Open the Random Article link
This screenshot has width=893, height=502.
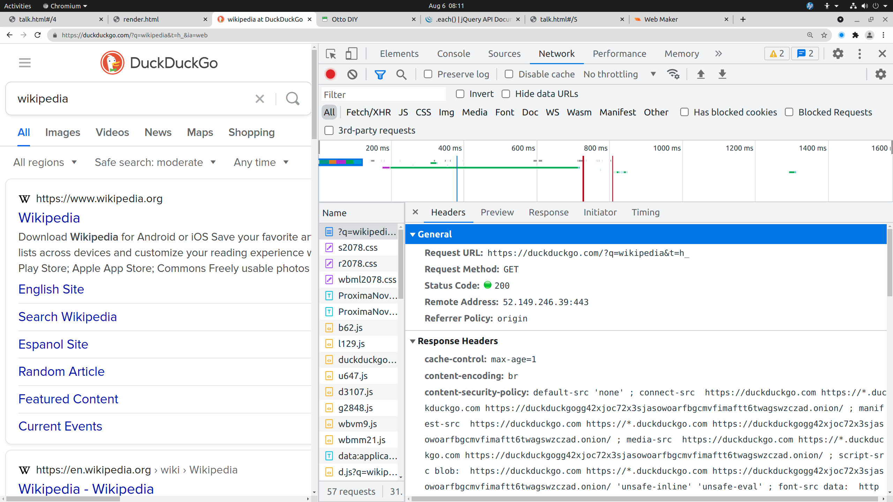tap(61, 372)
